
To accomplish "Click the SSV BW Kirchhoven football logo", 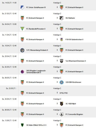I will pyautogui.click(x=61, y=82).
